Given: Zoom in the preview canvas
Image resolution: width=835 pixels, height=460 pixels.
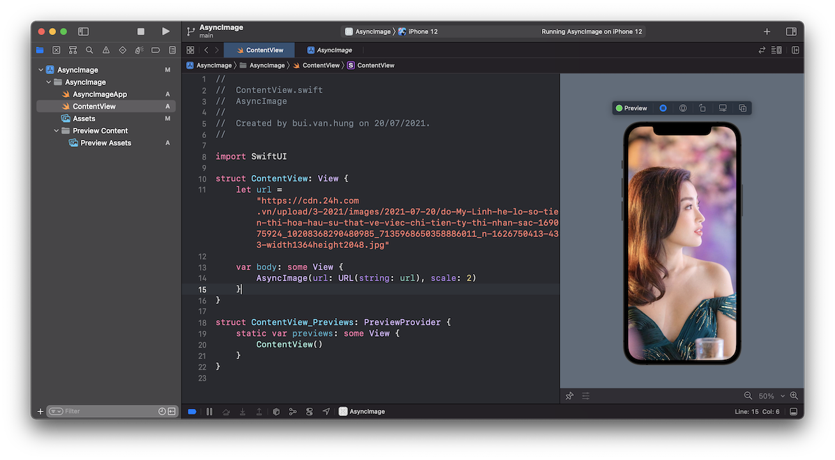Looking at the screenshot, I should point(794,396).
